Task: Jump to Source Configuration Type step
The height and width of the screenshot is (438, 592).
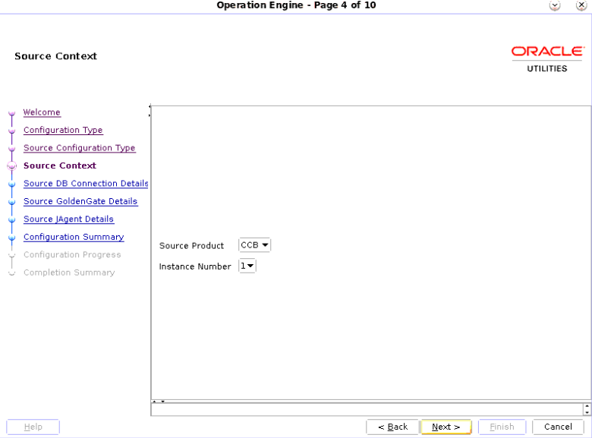Action: (79, 147)
